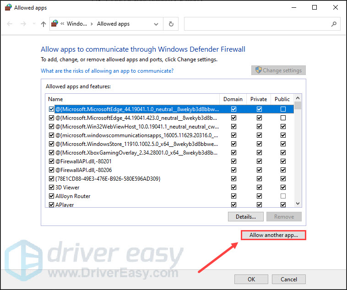347x290 pixels.
Task: Click the list scrollbar down arrow
Action: click(298, 204)
